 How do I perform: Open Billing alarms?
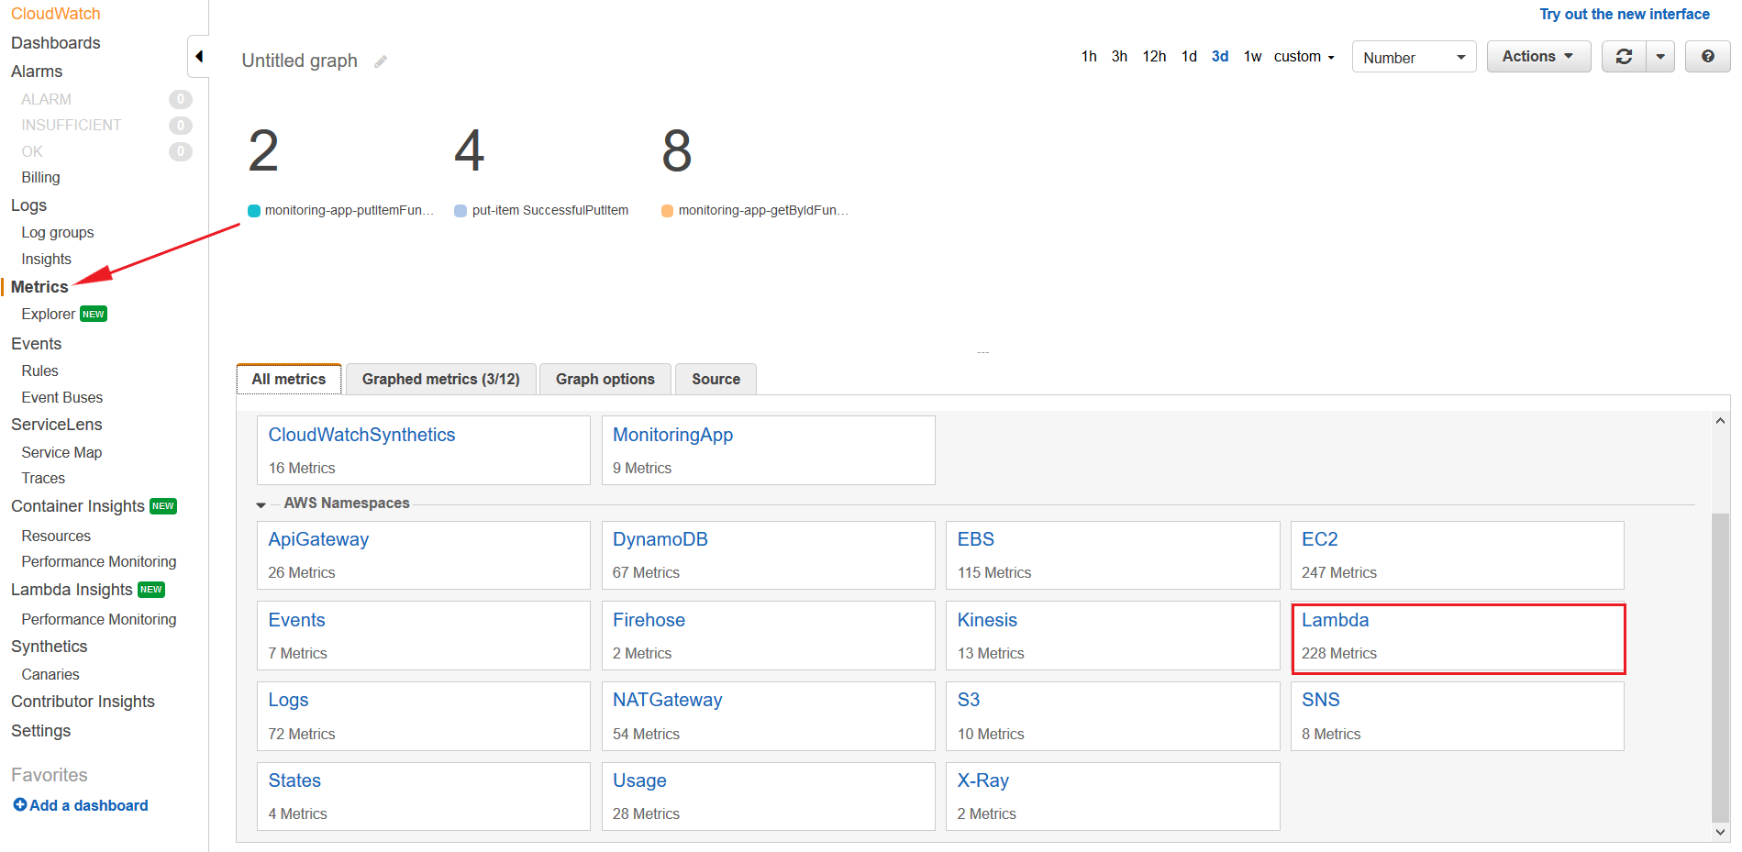[x=40, y=178]
